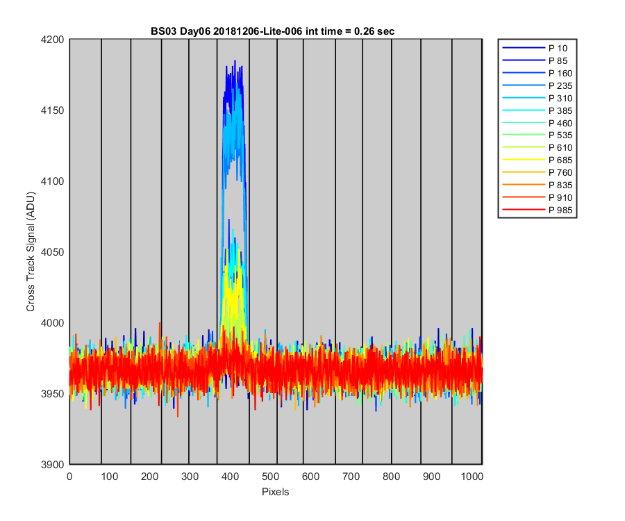Click the x-axis tick label 600

(x=310, y=477)
